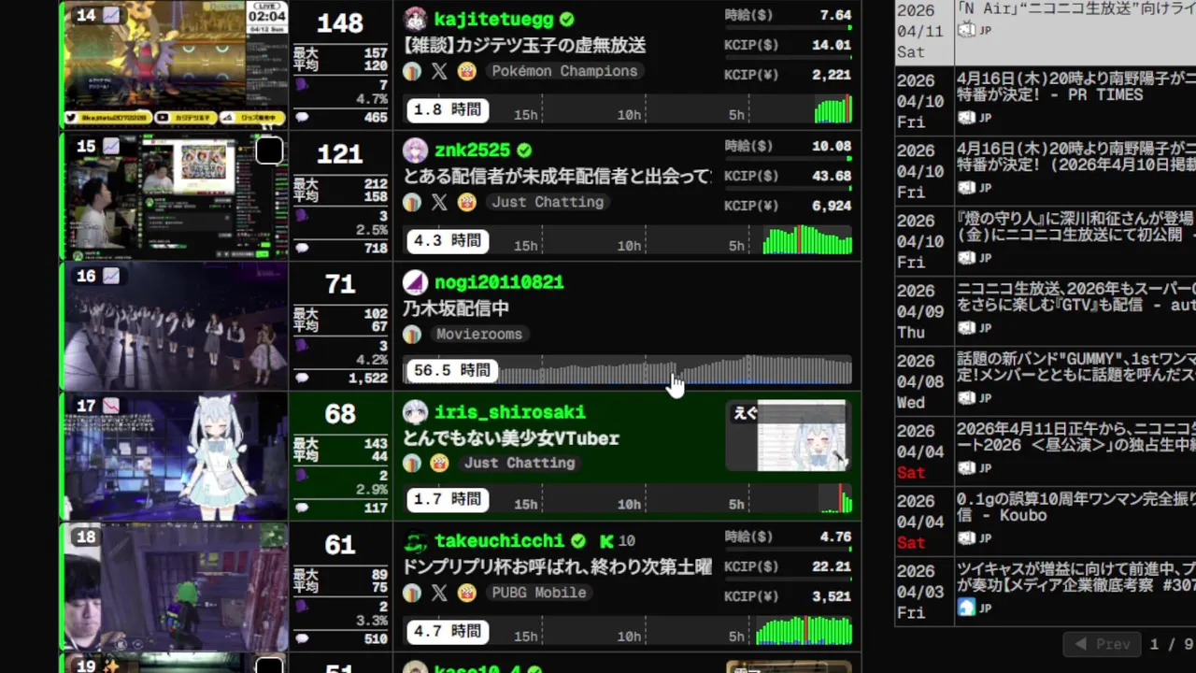Open rank 18 stream thumbnail
This screenshot has height=673, width=1196.
coord(176,586)
